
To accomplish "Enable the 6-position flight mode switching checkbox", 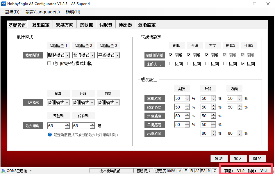I will [x=49, y=63].
